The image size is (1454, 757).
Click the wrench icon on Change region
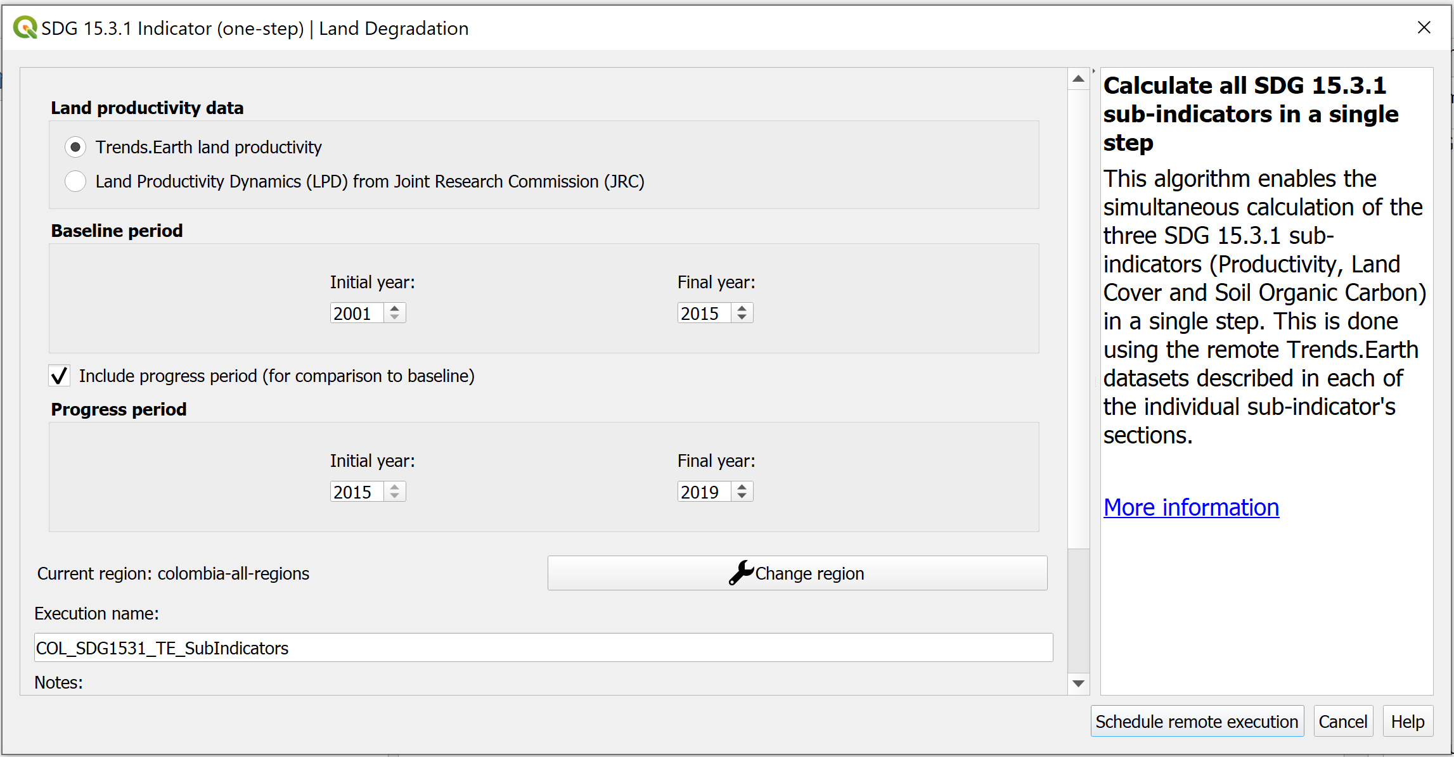point(740,573)
